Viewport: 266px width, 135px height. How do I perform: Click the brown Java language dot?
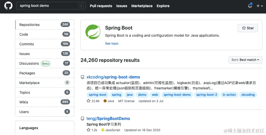pos(105,101)
